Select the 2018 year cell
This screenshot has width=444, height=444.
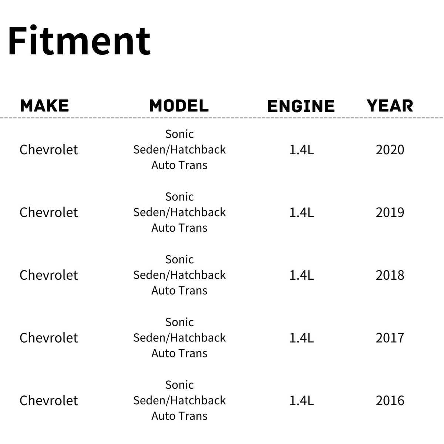(390, 275)
